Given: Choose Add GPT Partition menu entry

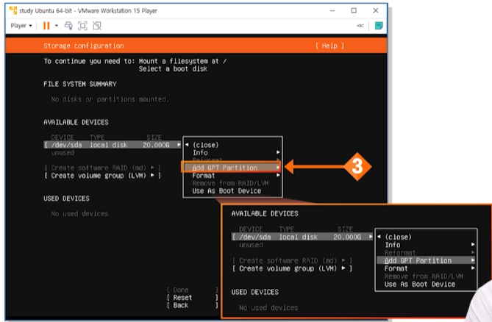Looking at the screenshot, I should tap(230, 168).
